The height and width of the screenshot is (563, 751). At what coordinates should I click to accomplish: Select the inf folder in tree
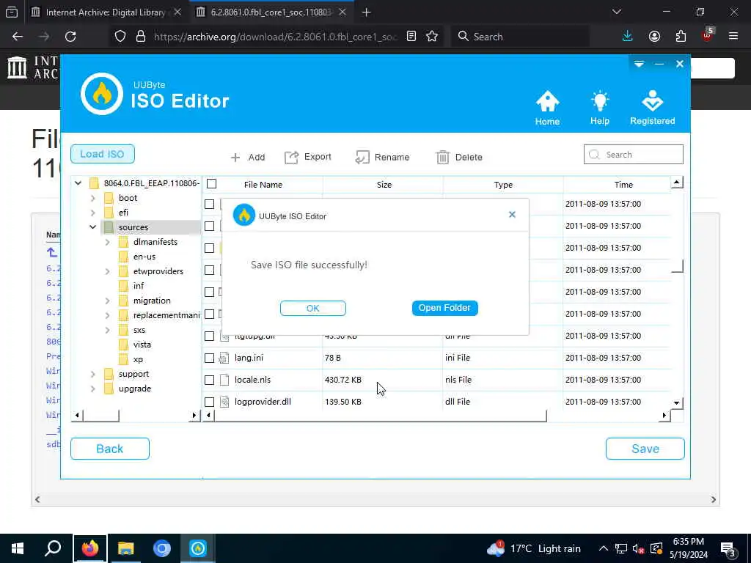(139, 286)
